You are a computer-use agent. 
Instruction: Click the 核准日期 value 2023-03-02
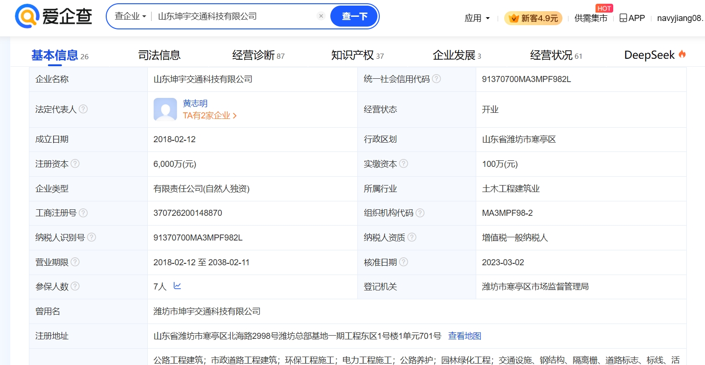(503, 262)
